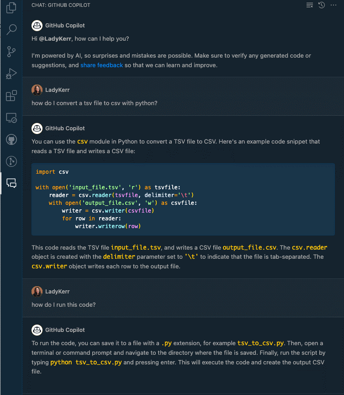Select the highlighted csv module text
The image size is (344, 395).
(x=82, y=141)
